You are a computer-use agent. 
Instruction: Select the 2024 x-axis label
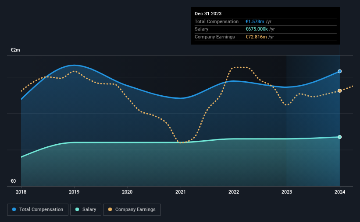pos(340,192)
